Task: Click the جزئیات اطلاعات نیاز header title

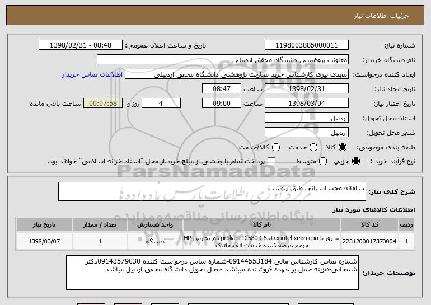Action: coord(382,16)
